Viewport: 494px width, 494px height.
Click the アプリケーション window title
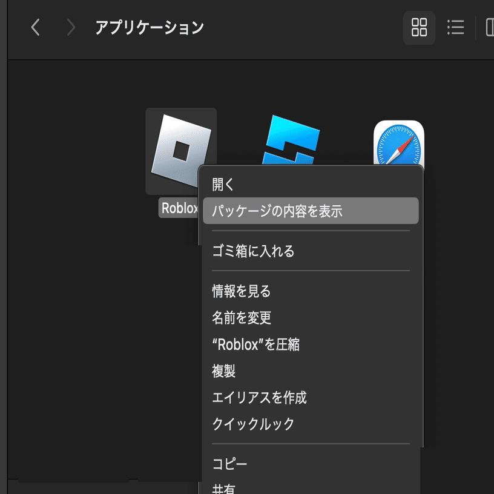point(150,27)
